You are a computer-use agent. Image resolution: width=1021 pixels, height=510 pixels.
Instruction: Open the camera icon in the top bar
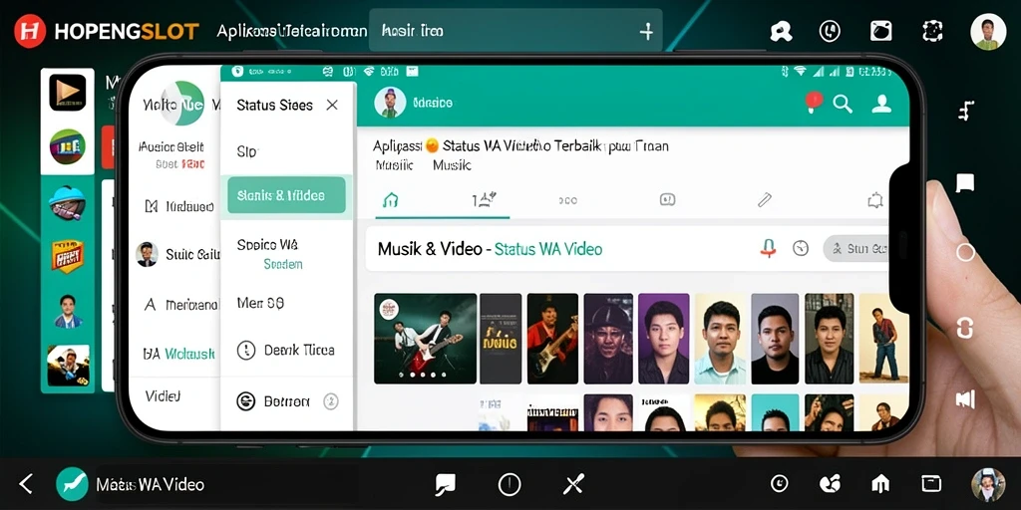click(881, 31)
